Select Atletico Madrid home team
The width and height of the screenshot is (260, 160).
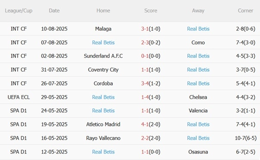[x=103, y=124]
